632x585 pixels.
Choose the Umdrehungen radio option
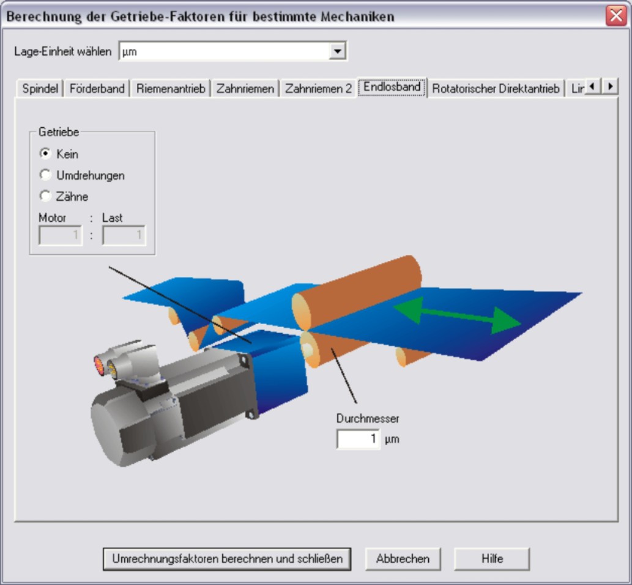45,175
